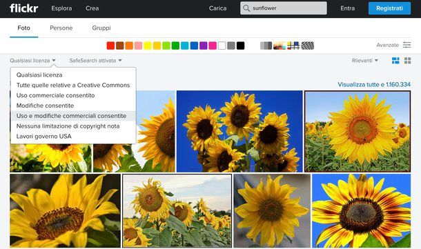Screen dimensions: 421x249
Task: Click the Entra login link
Action: click(x=347, y=8)
